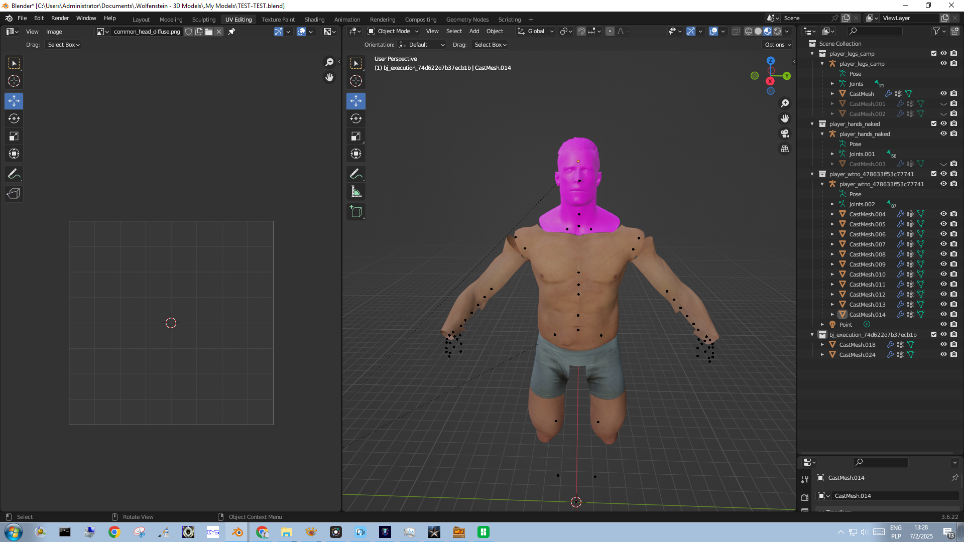Select the Annotate tool in UV editor

[14, 174]
